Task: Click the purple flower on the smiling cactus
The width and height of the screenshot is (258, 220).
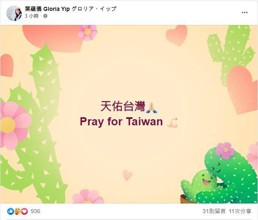Action: click(225, 150)
